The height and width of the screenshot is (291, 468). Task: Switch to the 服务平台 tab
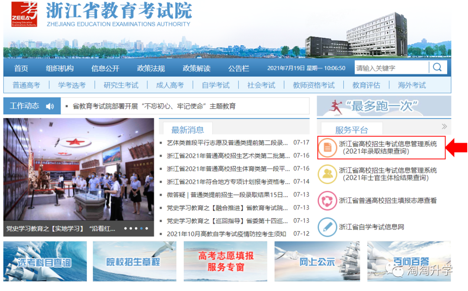click(351, 130)
